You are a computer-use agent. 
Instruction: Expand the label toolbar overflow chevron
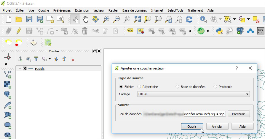[x=190, y=31]
